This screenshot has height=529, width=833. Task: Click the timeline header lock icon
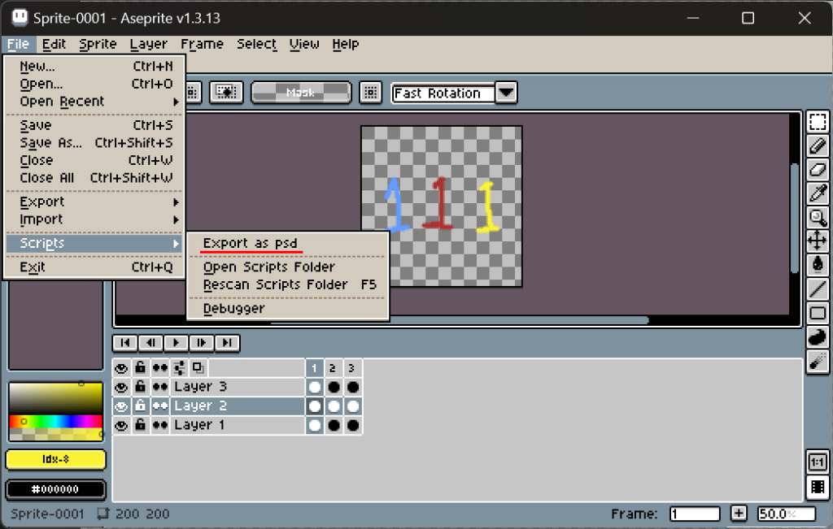coord(140,367)
